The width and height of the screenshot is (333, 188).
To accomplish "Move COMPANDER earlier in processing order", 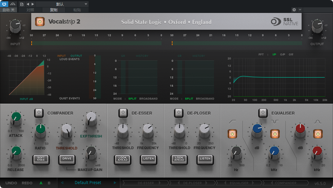I will [272, 183].
